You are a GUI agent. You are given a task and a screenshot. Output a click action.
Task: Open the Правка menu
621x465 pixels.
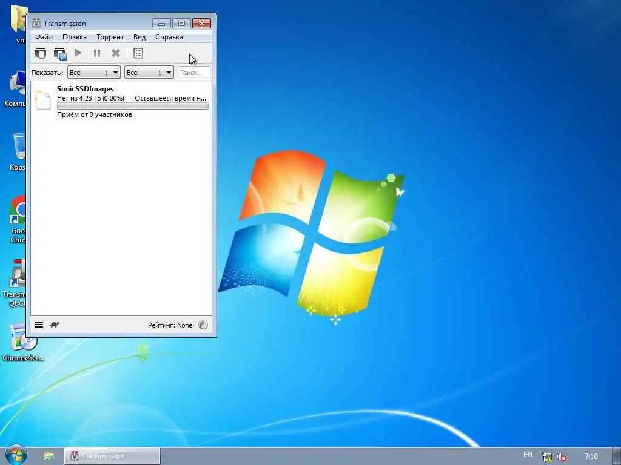[75, 37]
